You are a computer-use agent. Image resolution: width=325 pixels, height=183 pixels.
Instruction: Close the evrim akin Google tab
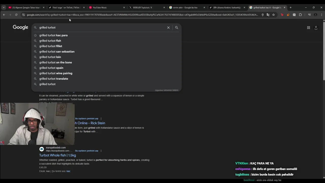point(204,8)
